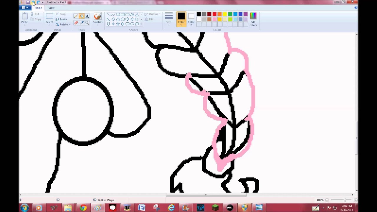Select the Eraser tool
Viewport: 377px width, 212px height.
[x=76, y=23]
